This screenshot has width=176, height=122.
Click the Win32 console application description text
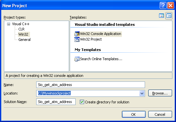click(x=44, y=76)
